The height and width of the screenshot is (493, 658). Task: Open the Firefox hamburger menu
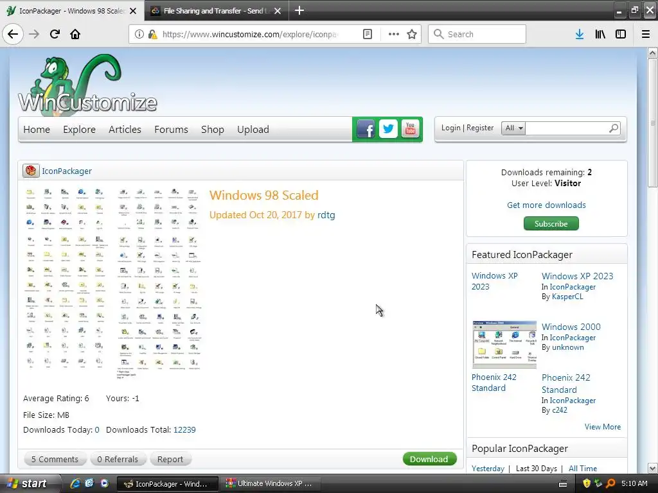(646, 35)
